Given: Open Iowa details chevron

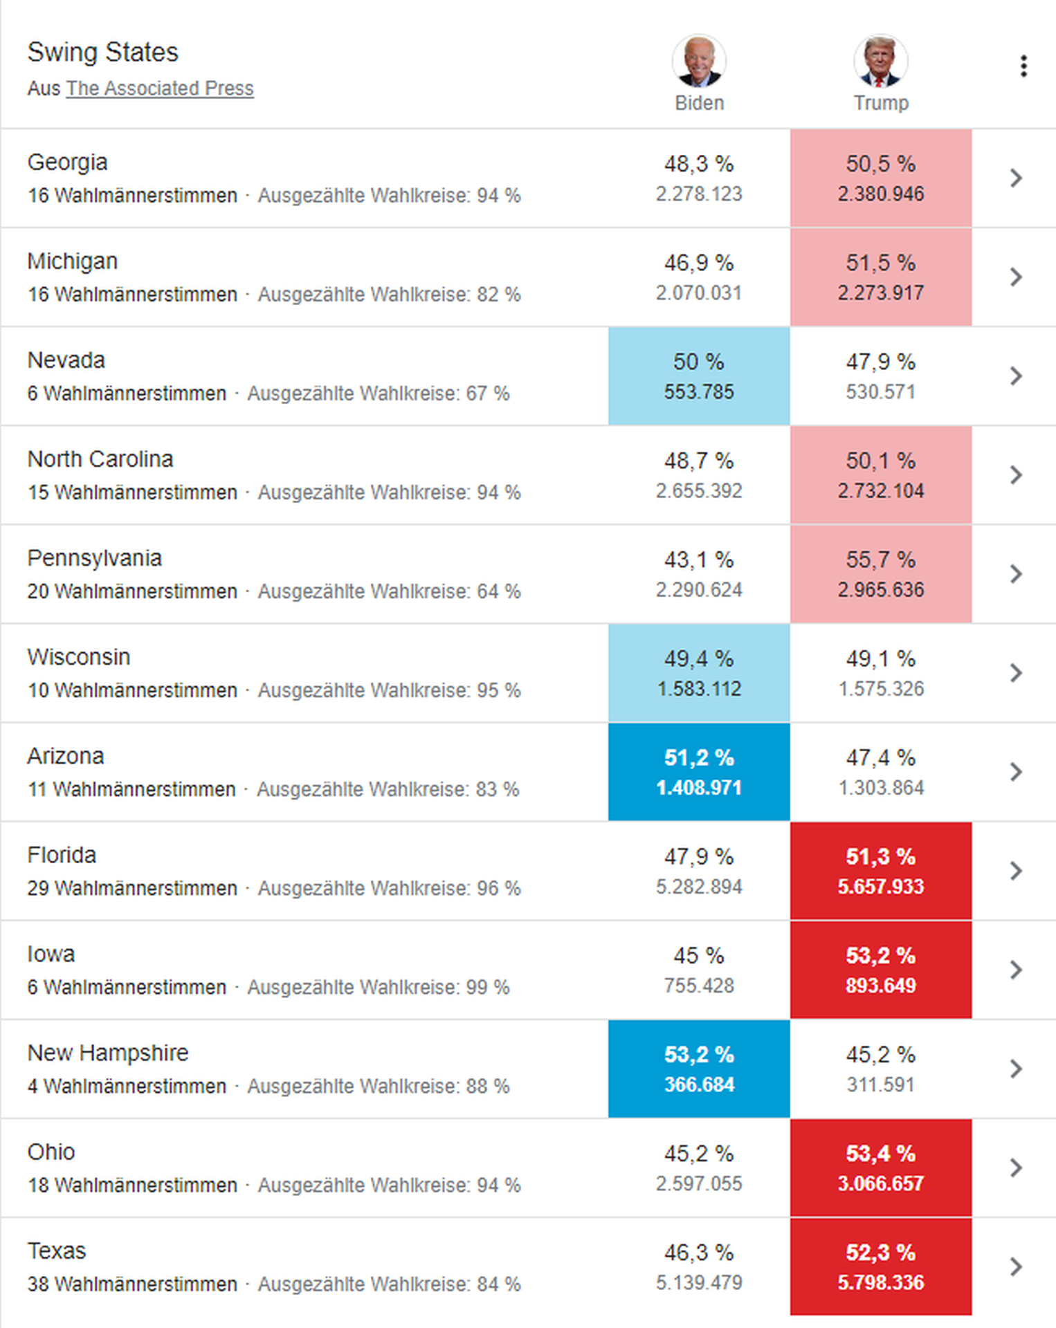Looking at the screenshot, I should click(x=1015, y=970).
